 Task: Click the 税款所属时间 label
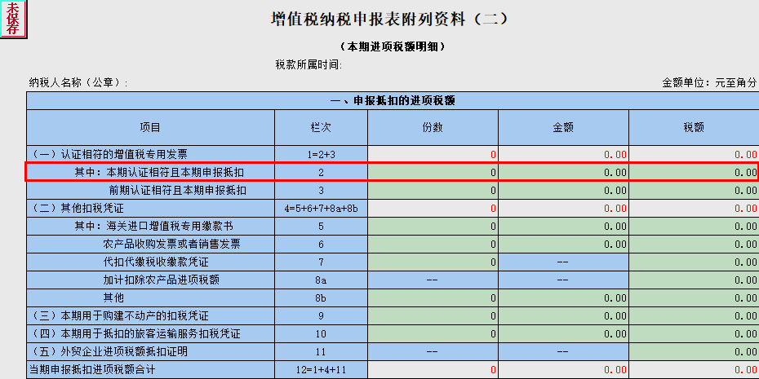click(x=308, y=65)
